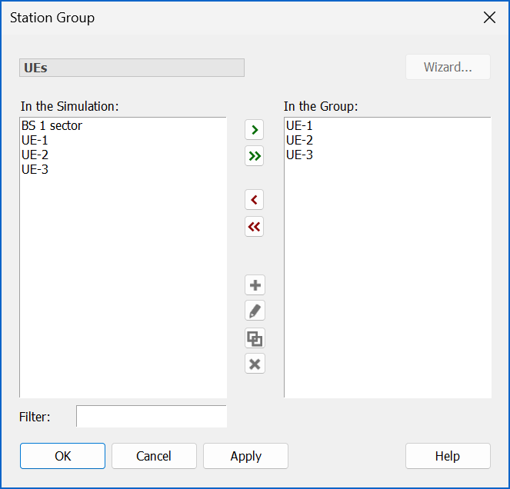The width and height of the screenshot is (510, 489).
Task: Click the Apply button
Action: point(245,456)
